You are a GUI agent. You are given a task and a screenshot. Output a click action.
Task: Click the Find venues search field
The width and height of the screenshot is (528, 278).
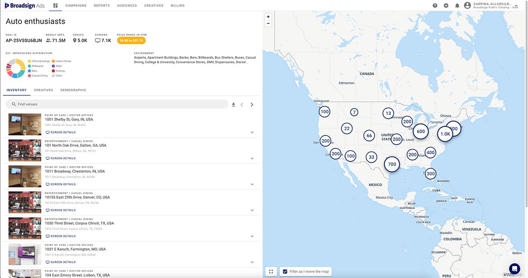[117, 104]
